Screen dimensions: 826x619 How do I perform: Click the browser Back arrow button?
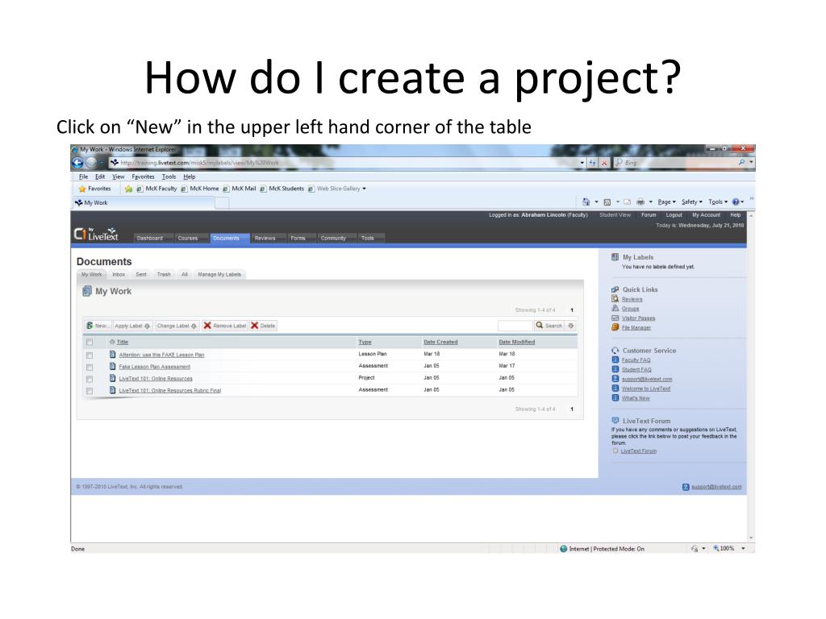point(77,163)
